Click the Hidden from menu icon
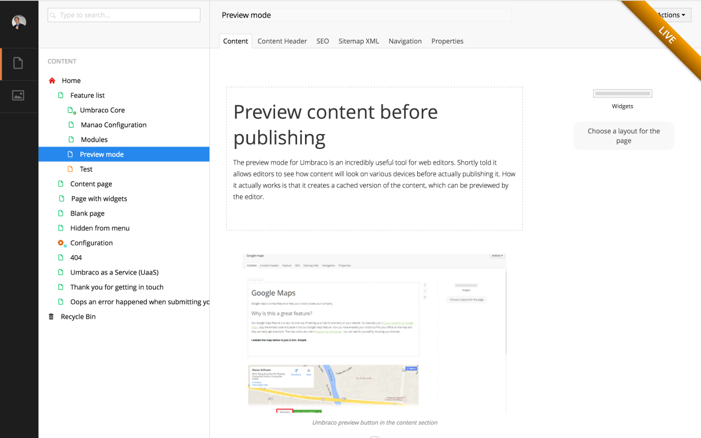Screen dimensions: 701x438 pyautogui.click(x=61, y=228)
